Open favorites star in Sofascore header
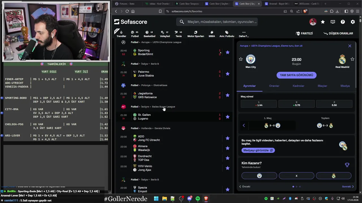362x203 pixels. pyautogui.click(x=323, y=22)
